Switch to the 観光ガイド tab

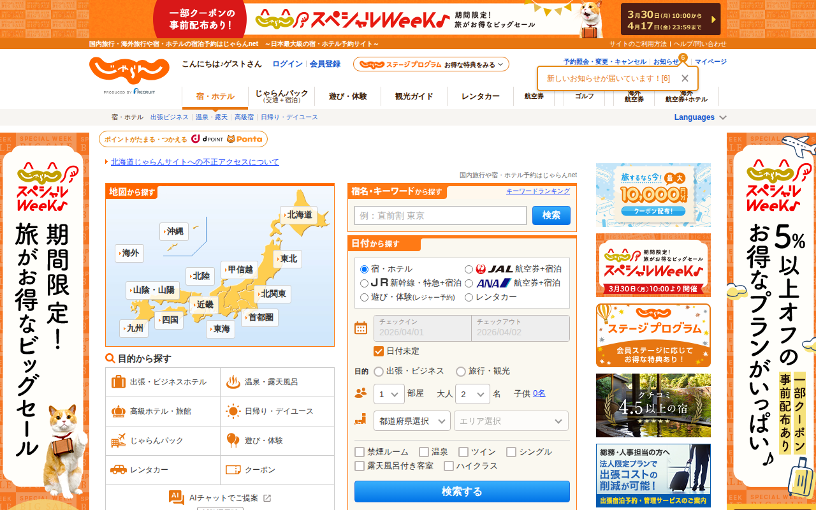pos(414,96)
